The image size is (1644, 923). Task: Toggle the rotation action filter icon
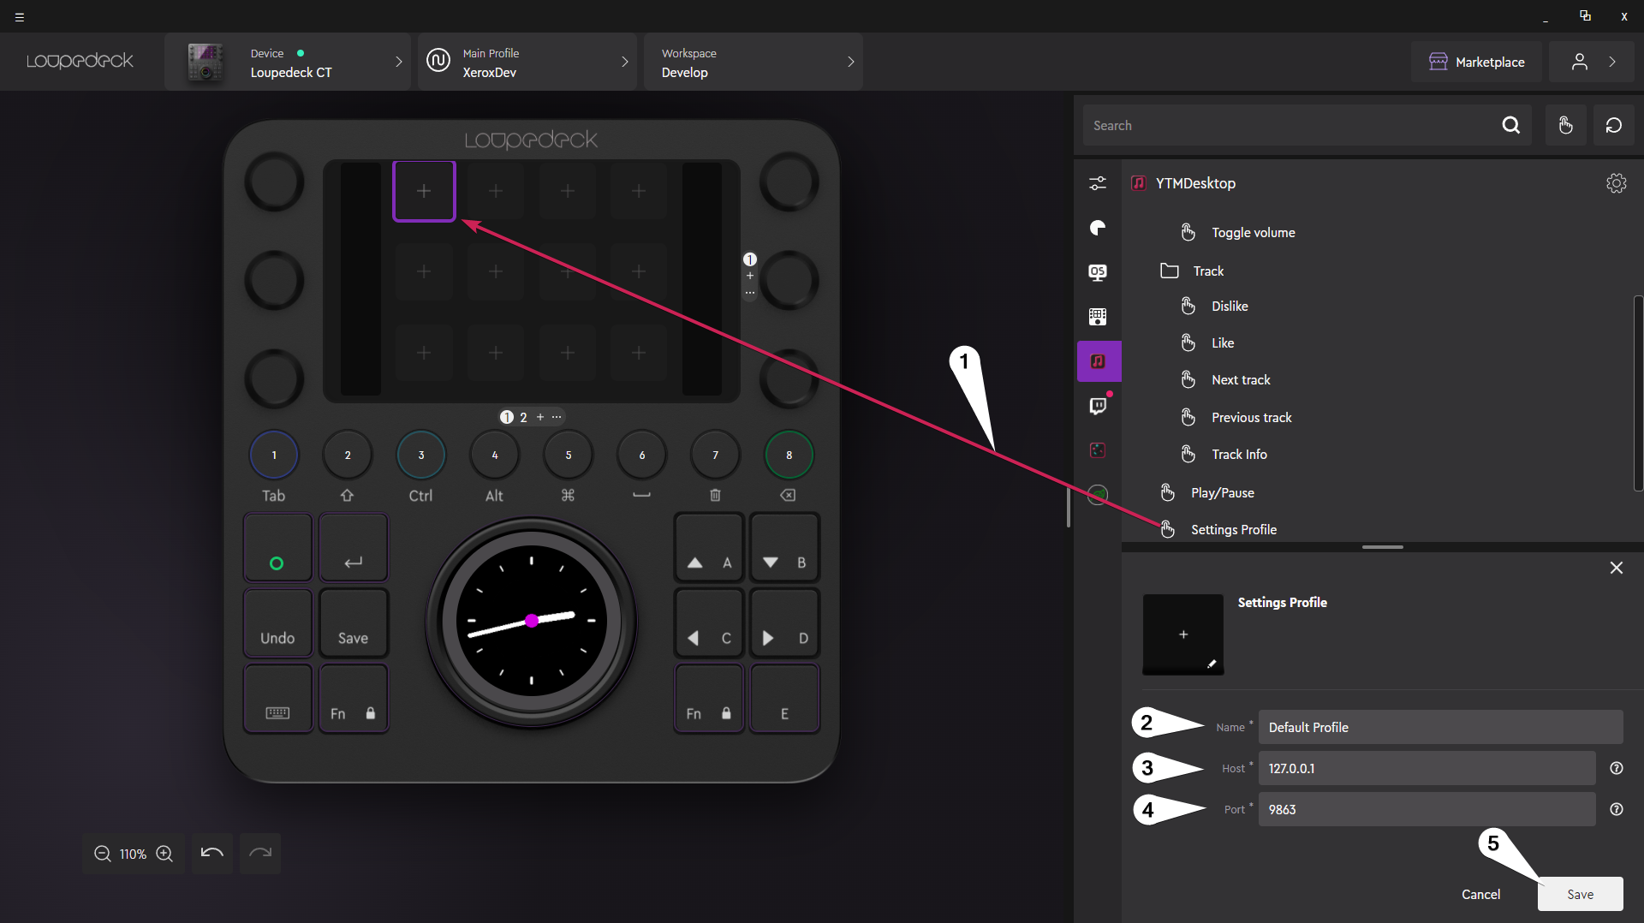[1613, 125]
